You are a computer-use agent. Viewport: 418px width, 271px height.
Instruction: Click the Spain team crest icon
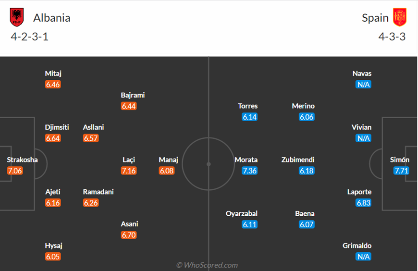399,17
